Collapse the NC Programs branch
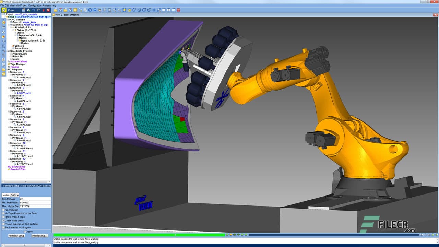 coord(7,69)
